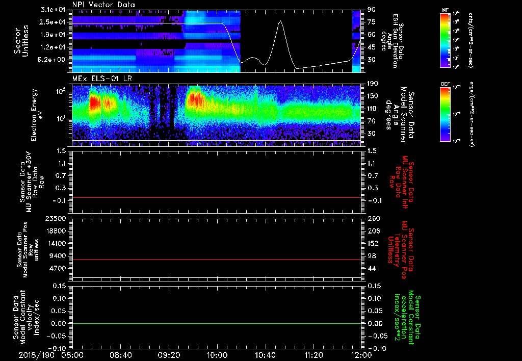Click the 75 degree elevation tick label

372,22
